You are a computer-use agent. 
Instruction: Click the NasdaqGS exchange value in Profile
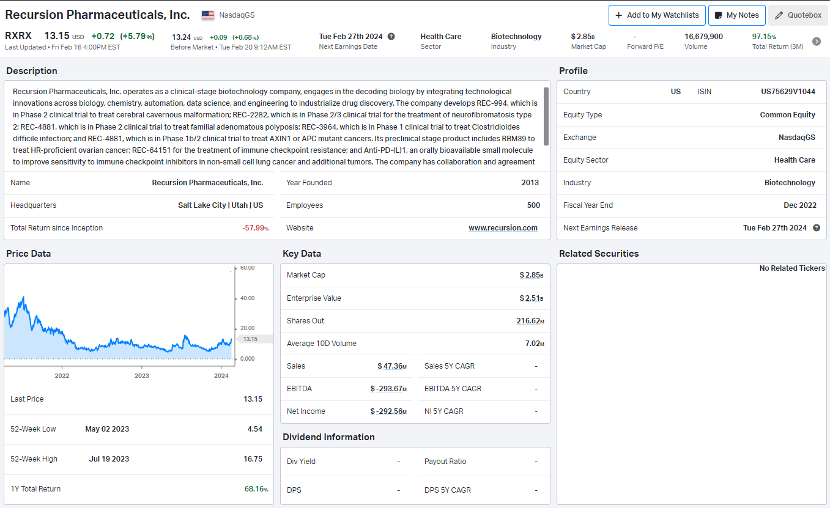pyautogui.click(x=797, y=138)
